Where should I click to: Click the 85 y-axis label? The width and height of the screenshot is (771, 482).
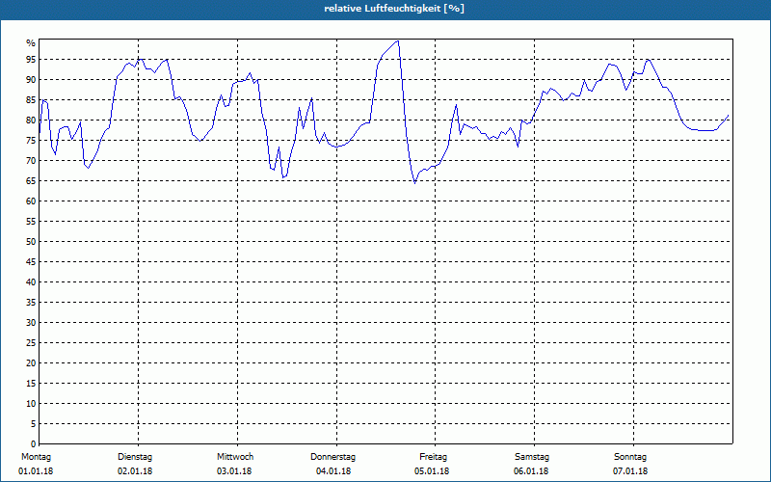click(x=31, y=100)
